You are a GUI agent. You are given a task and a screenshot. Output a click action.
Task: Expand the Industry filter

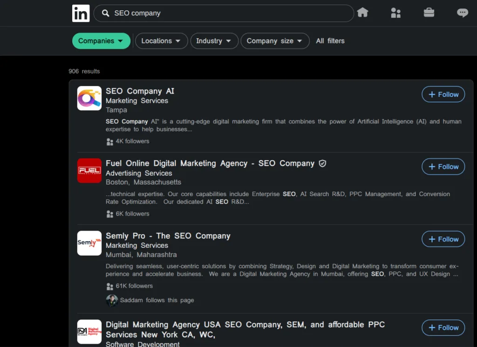pyautogui.click(x=214, y=41)
